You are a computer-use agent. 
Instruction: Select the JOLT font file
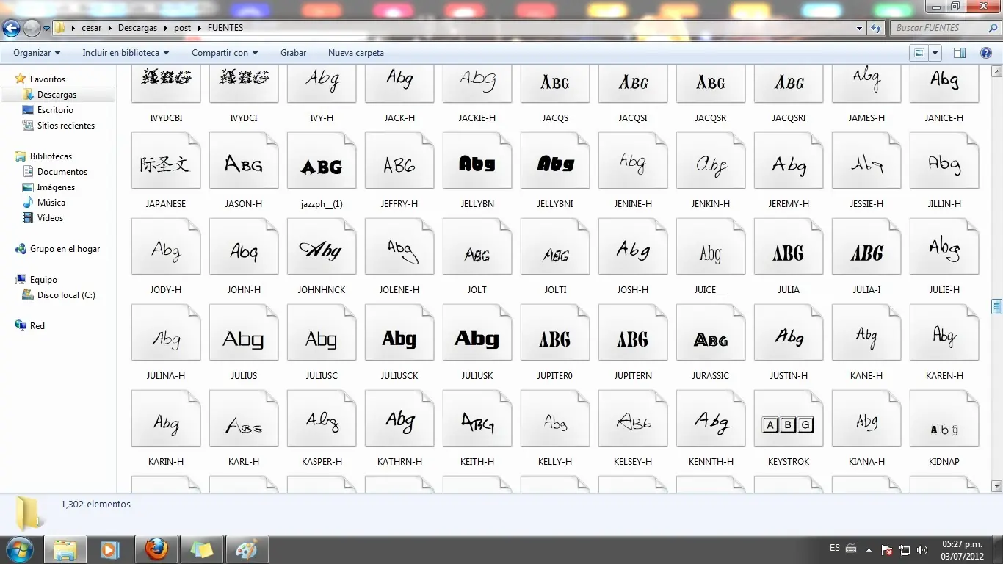477,256
